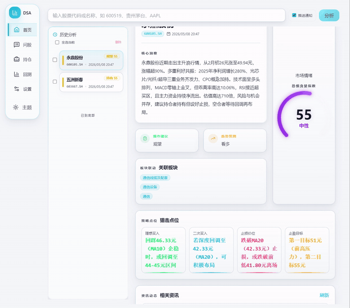The height and width of the screenshot is (308, 350).
Task: Click the 理想买入 price card
Action: pyautogui.click(x=163, y=250)
